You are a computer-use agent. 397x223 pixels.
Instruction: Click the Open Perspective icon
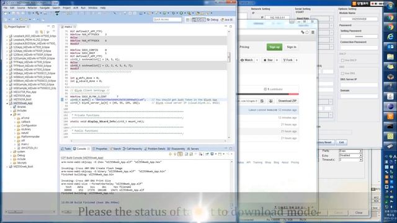187,19
